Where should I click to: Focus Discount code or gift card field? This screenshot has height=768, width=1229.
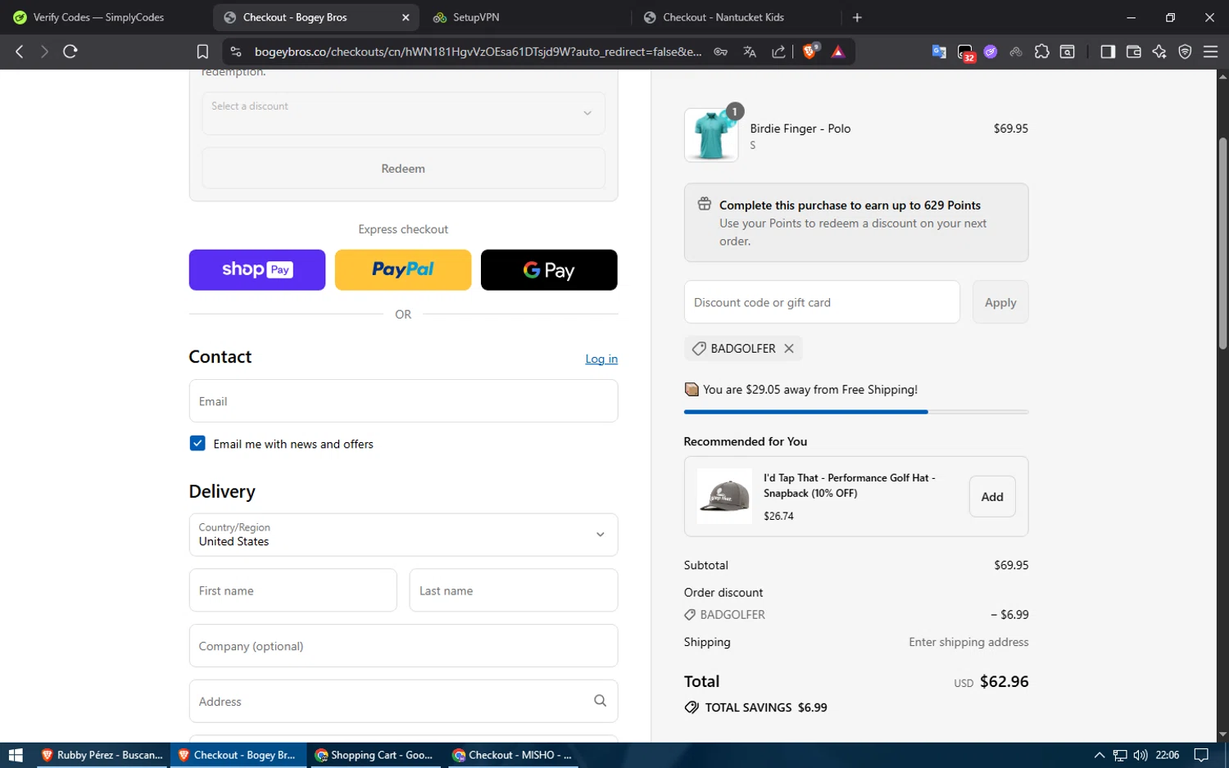[822, 302]
